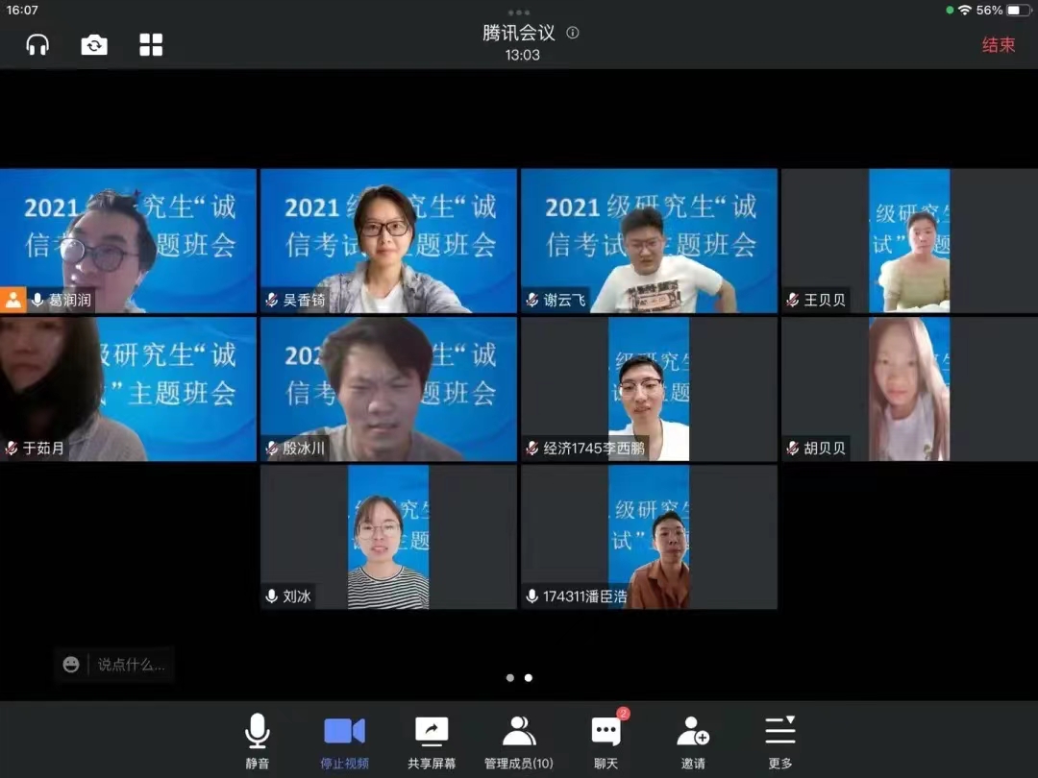Flip the camera using the switch-camera icon
Screen dimensions: 1038x778
94,44
